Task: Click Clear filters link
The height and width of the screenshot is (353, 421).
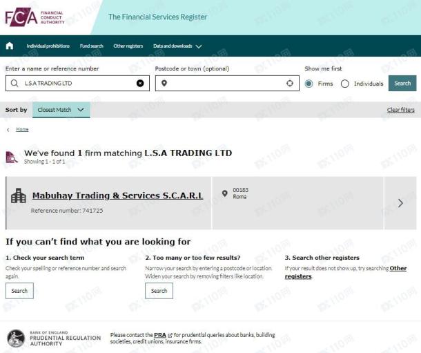Action: coord(400,110)
